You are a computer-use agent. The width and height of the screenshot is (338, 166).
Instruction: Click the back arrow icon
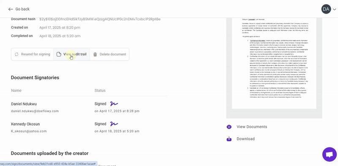11,9
